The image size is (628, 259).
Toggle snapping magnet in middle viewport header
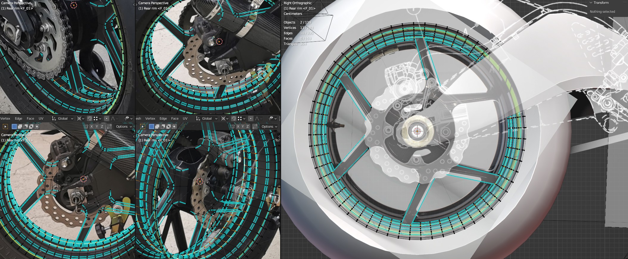[x=234, y=118]
